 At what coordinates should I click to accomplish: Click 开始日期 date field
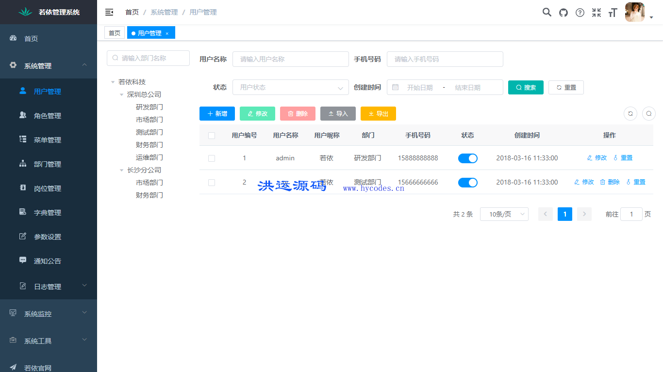click(420, 88)
